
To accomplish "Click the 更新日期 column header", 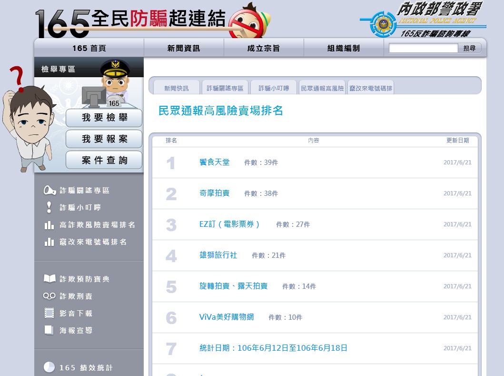I will click(458, 141).
